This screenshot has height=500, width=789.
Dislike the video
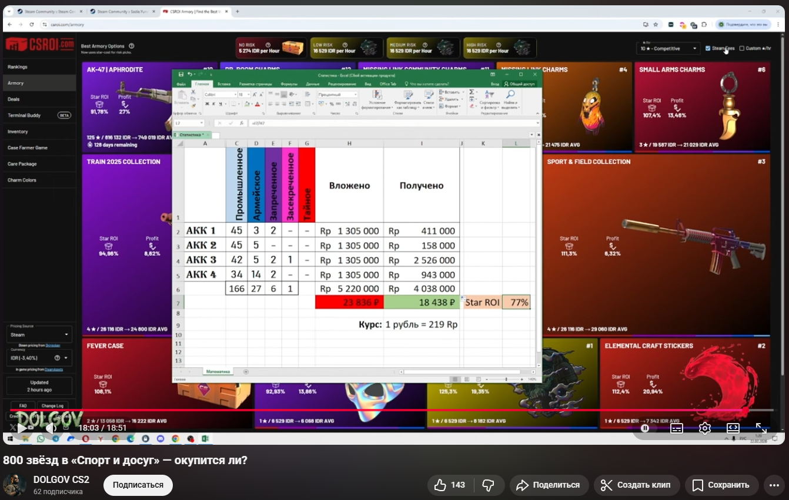pyautogui.click(x=488, y=485)
